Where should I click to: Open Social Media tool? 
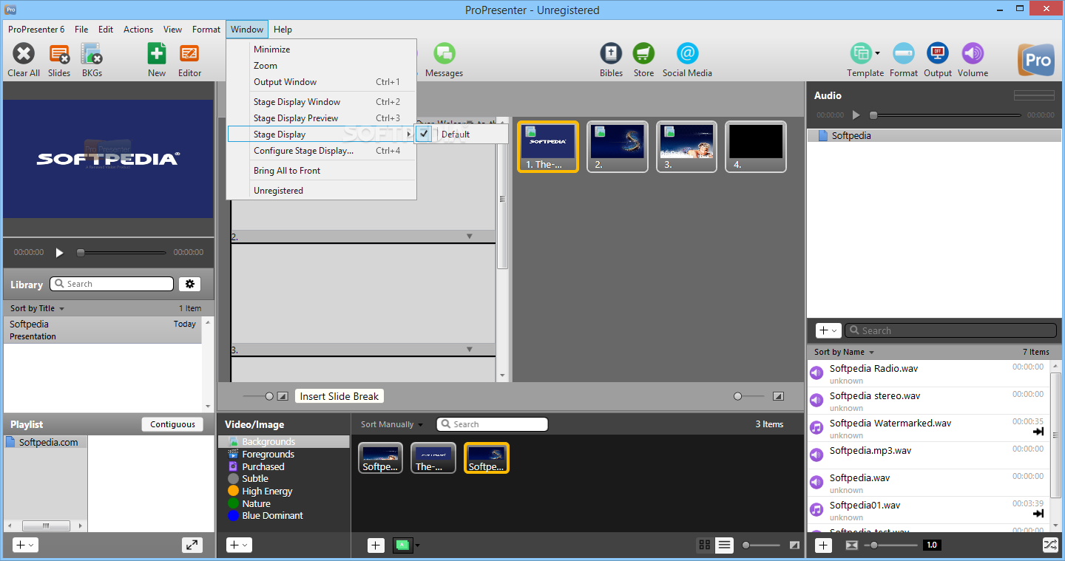(x=687, y=54)
